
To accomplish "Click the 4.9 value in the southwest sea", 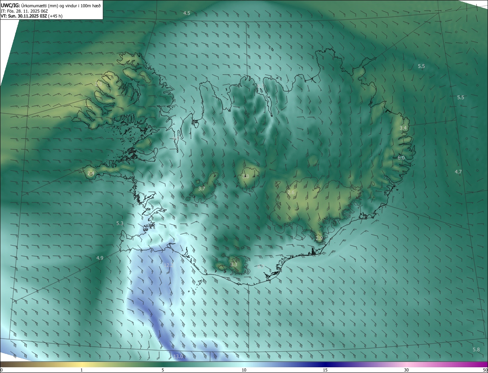I will click(100, 258).
